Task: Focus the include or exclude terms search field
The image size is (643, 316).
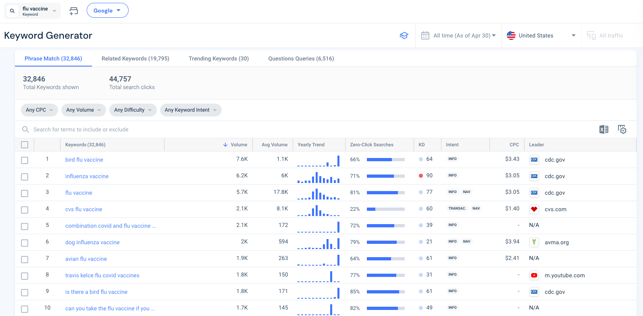Action: tap(81, 129)
